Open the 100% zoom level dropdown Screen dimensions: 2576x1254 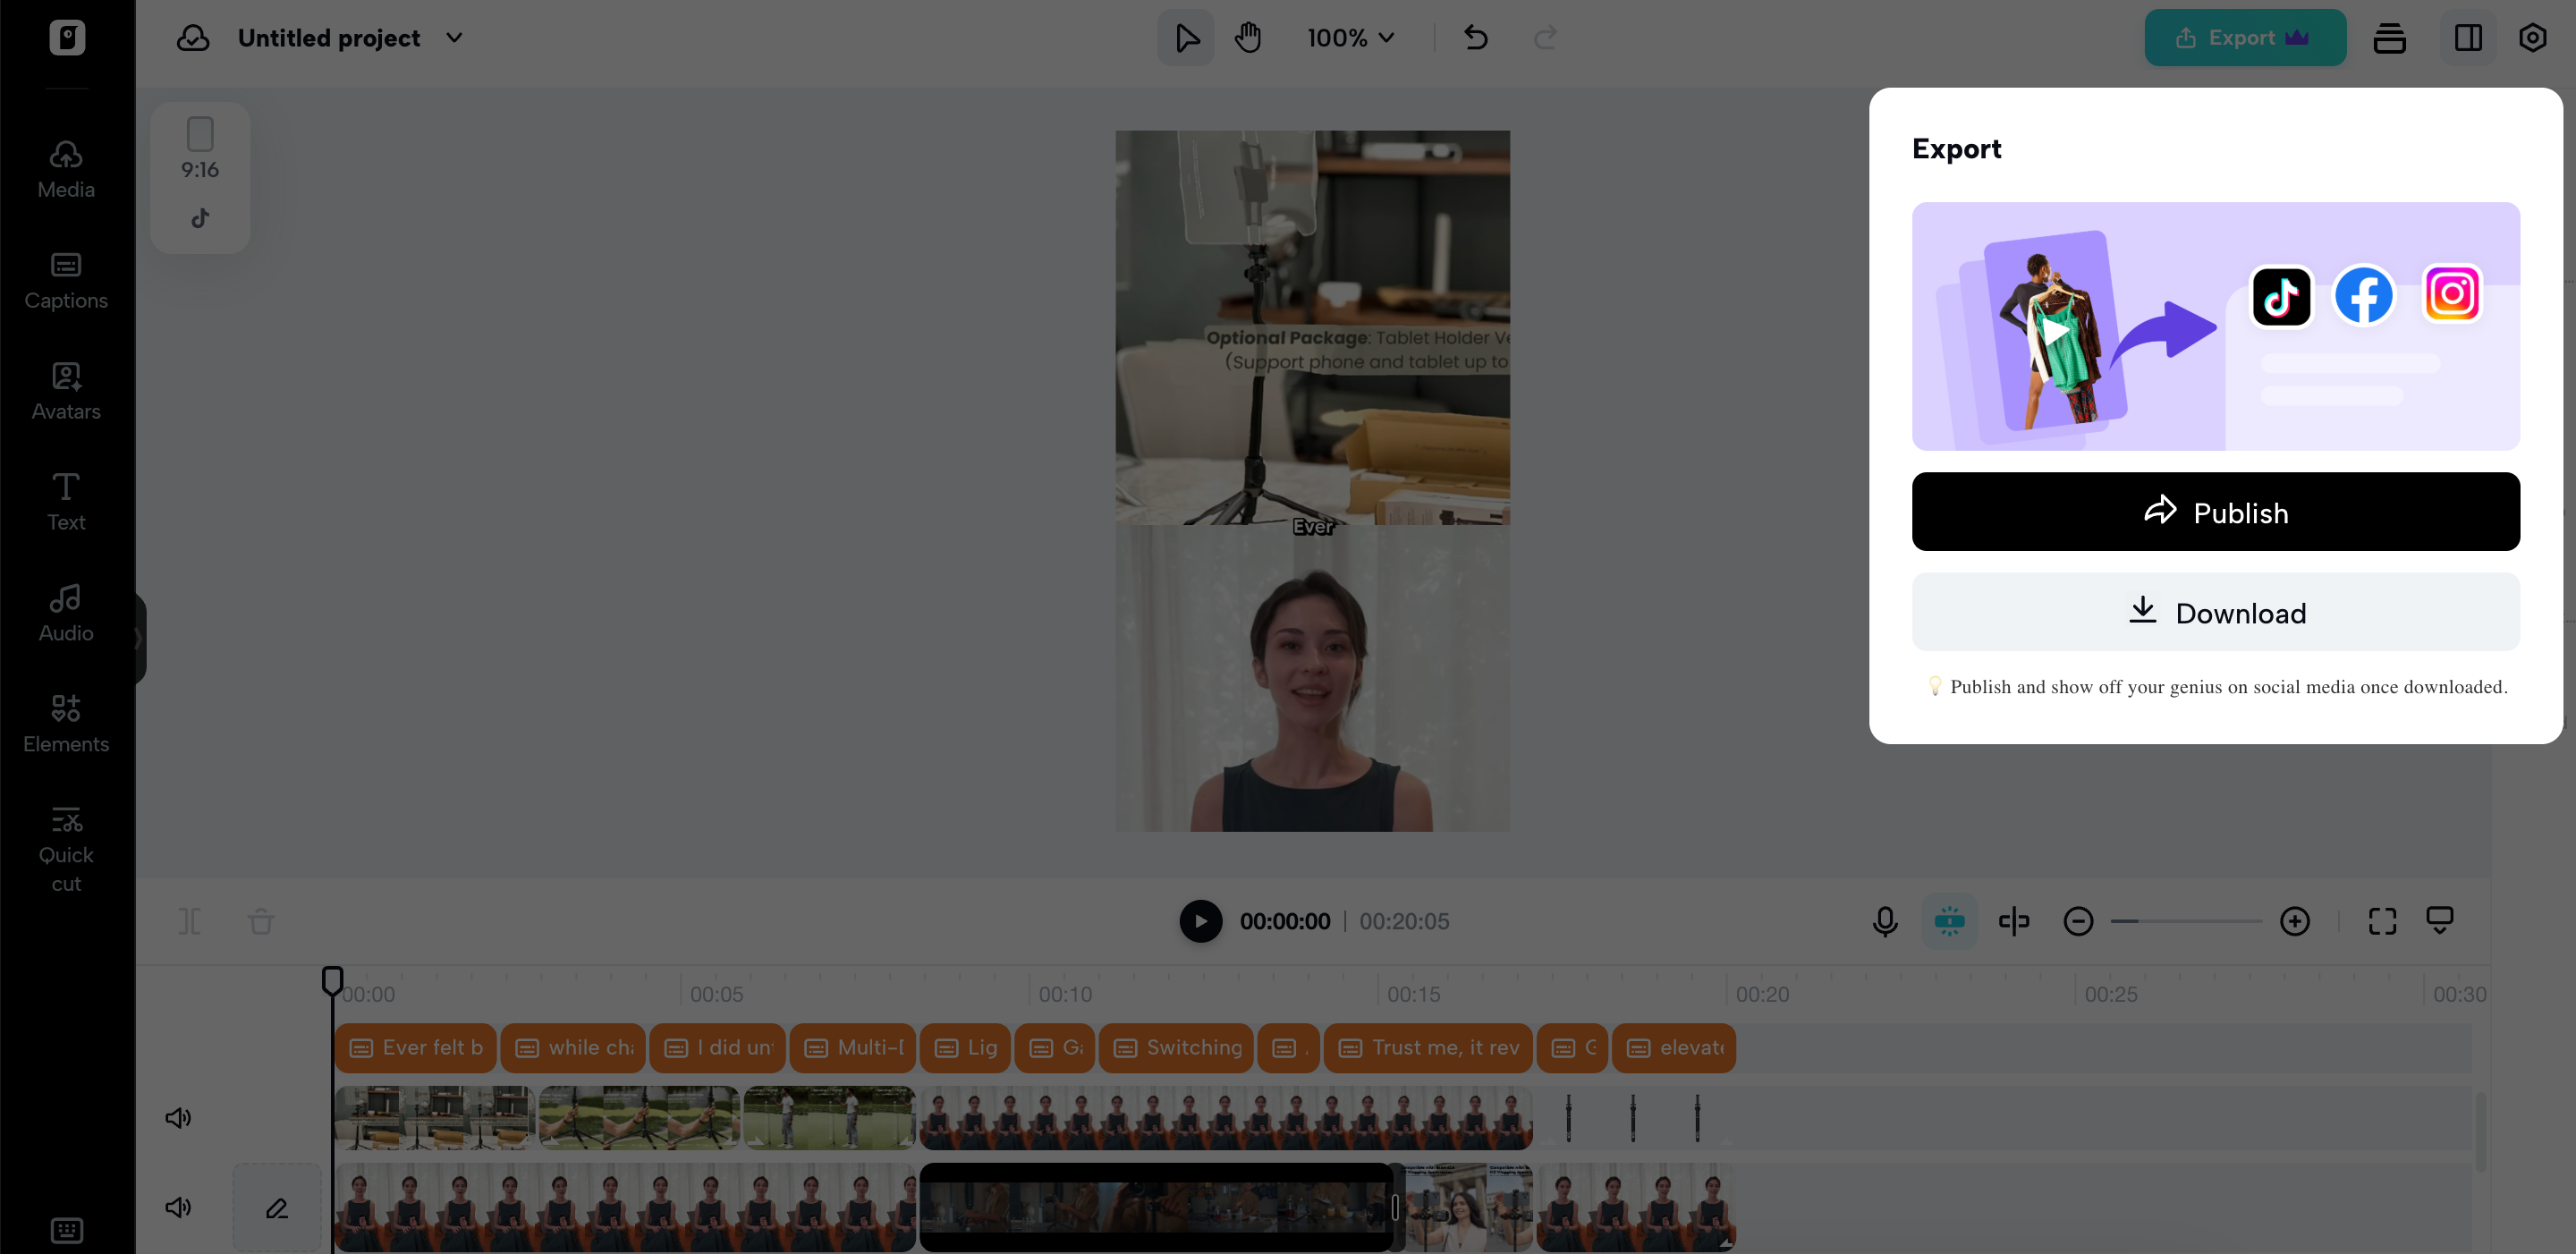(1350, 38)
